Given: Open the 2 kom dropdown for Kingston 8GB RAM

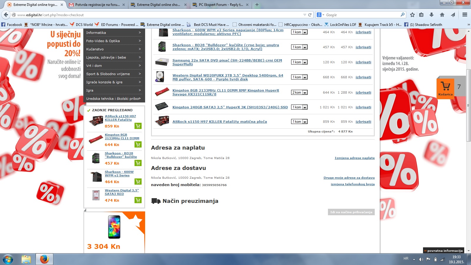Looking at the screenshot, I should 299,92.
